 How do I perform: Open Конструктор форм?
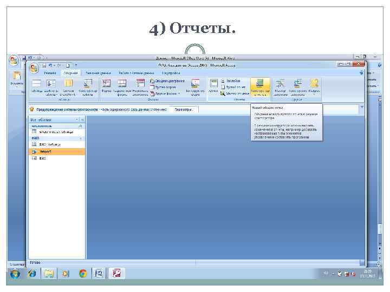(195, 87)
